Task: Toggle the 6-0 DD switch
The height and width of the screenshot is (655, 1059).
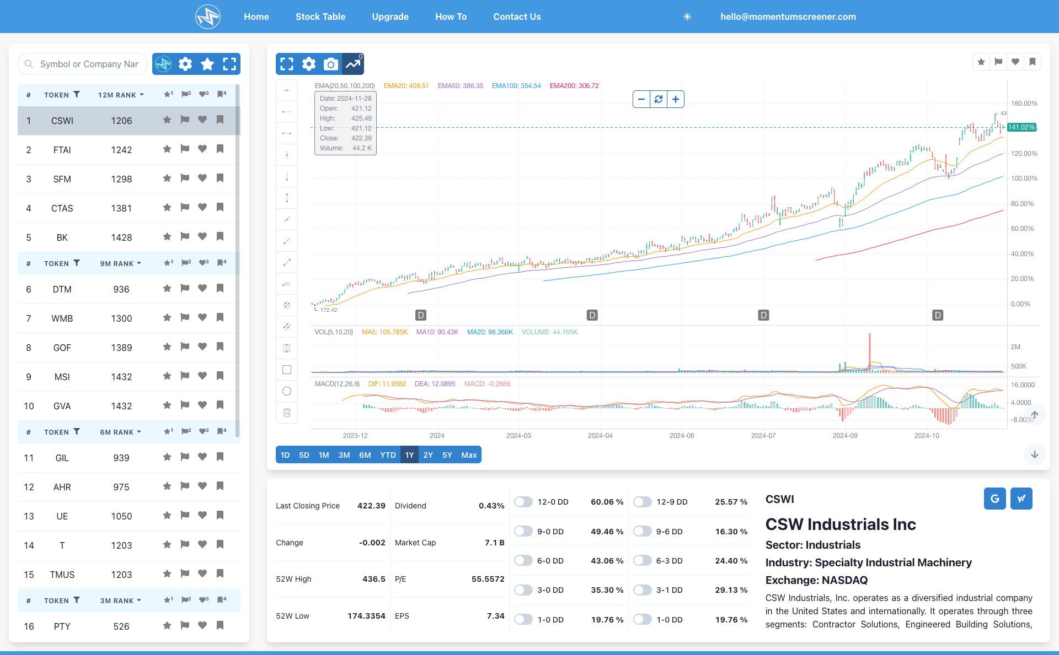Action: point(523,560)
